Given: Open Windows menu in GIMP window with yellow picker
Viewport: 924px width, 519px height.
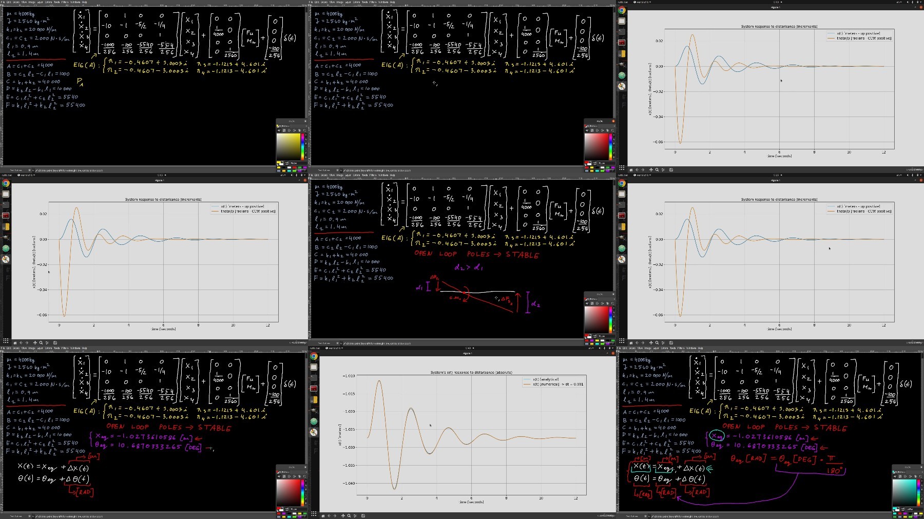Looking at the screenshot, I should point(75,2).
